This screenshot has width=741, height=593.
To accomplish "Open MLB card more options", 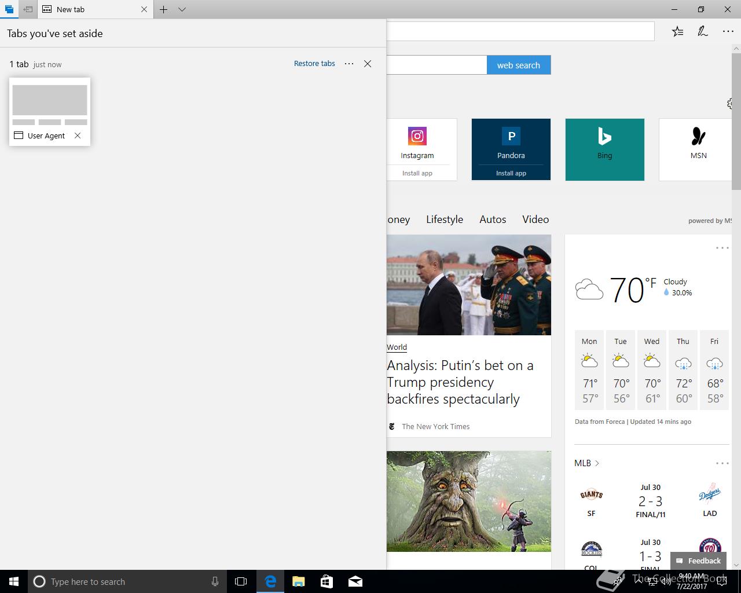I will pyautogui.click(x=722, y=463).
